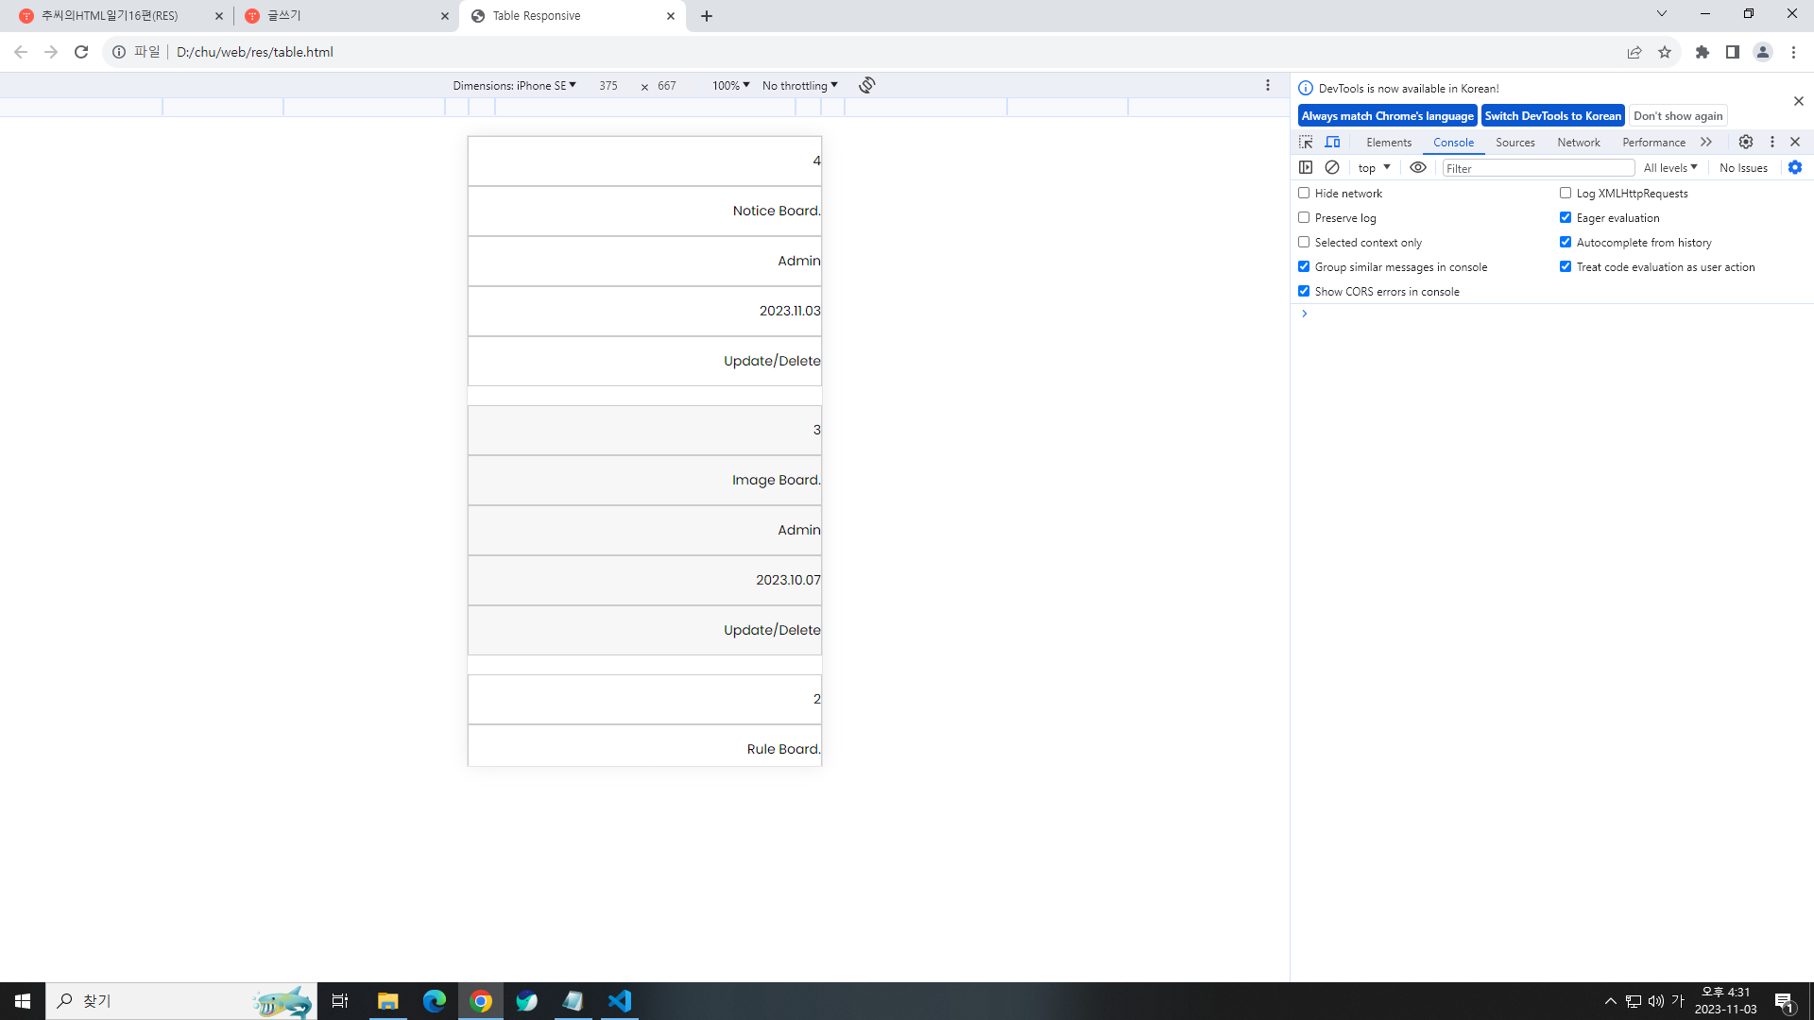Check the Hide network option
The image size is (1814, 1020).
click(x=1304, y=193)
